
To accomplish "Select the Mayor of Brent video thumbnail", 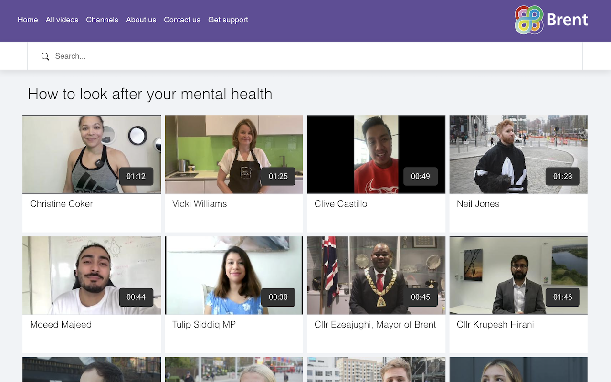I will [376, 276].
